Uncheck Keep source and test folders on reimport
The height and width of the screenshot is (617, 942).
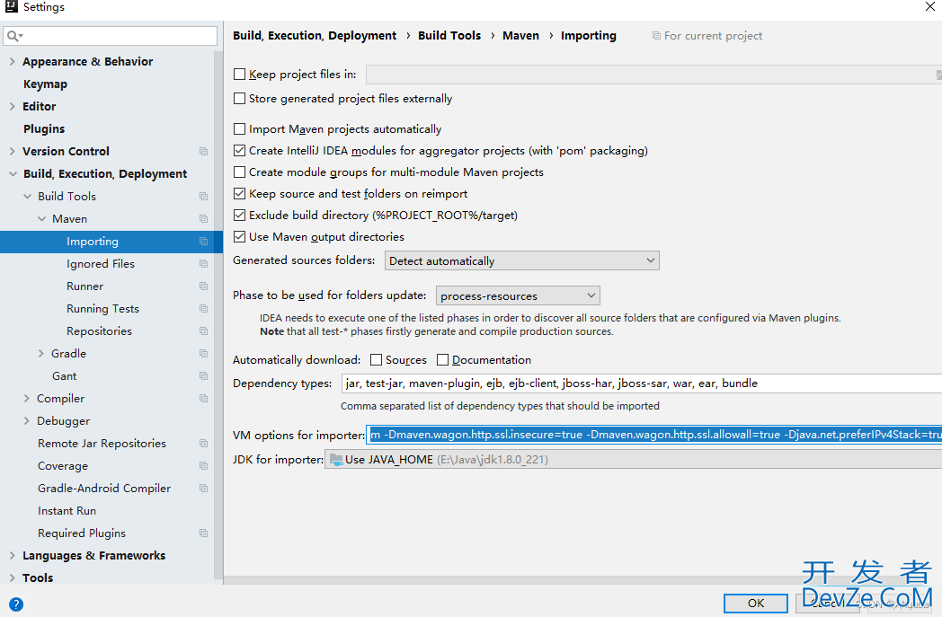(240, 194)
